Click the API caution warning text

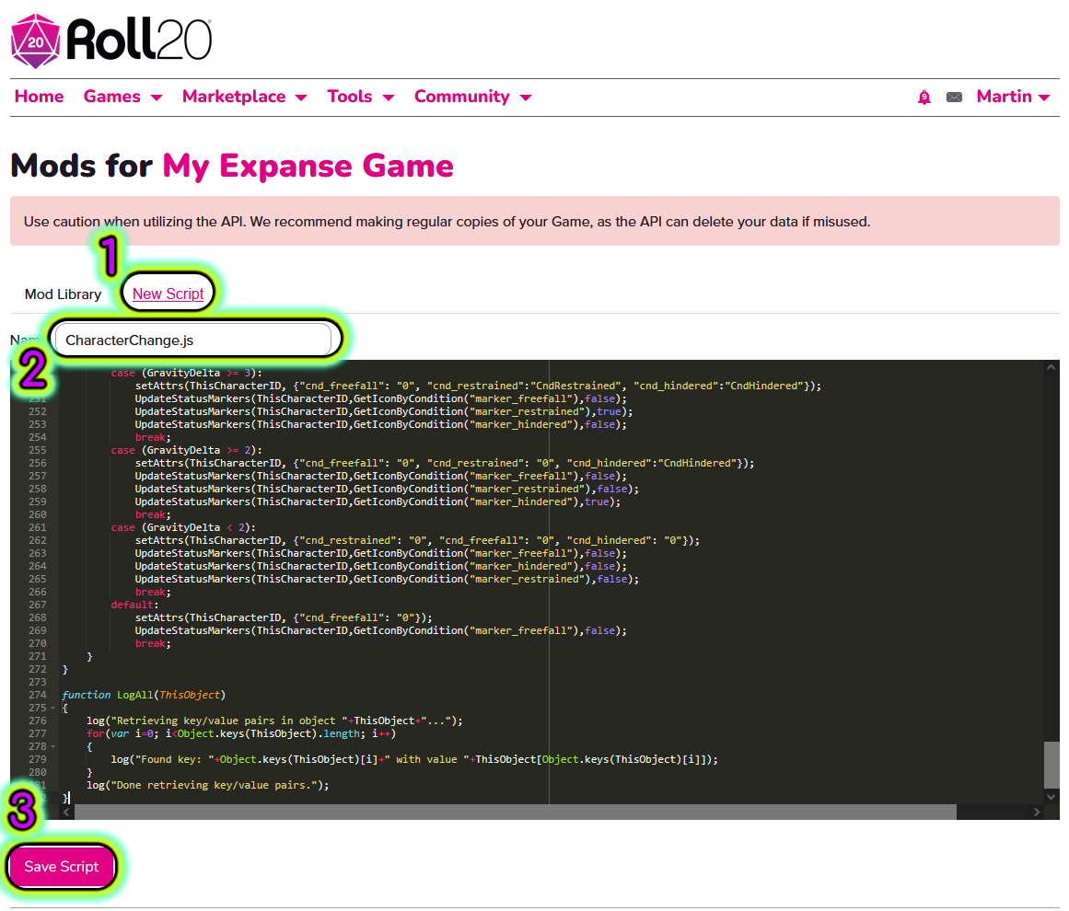tap(447, 222)
